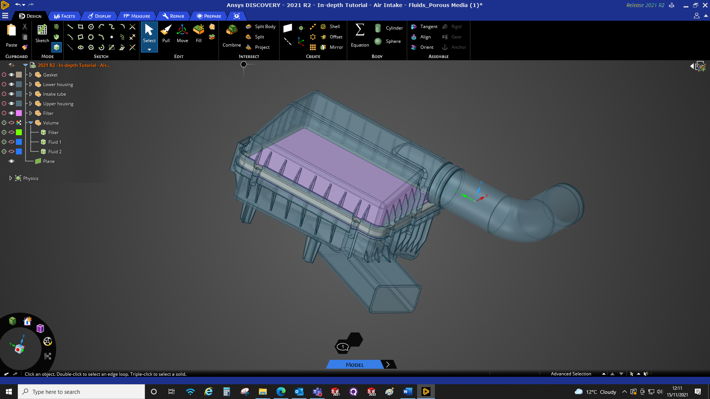Hide the Upper housing component
Screen dimensions: 710x399
[11, 103]
